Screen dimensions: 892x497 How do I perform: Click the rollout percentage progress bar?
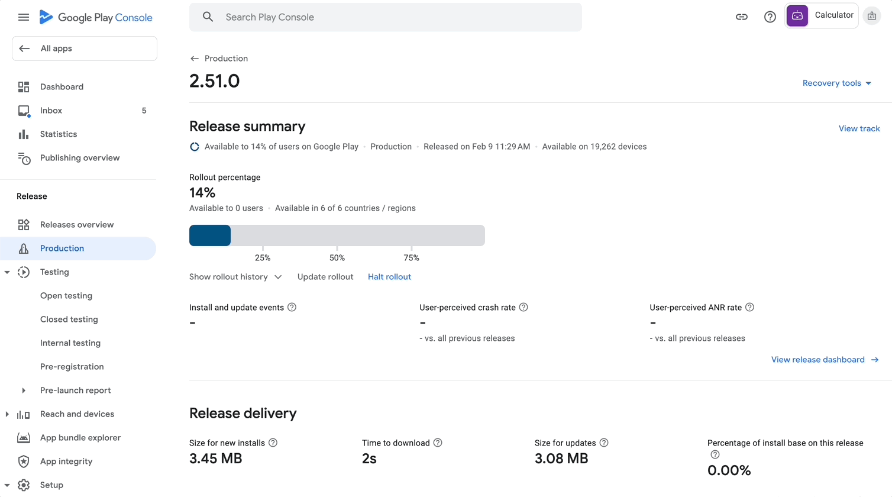pos(337,235)
